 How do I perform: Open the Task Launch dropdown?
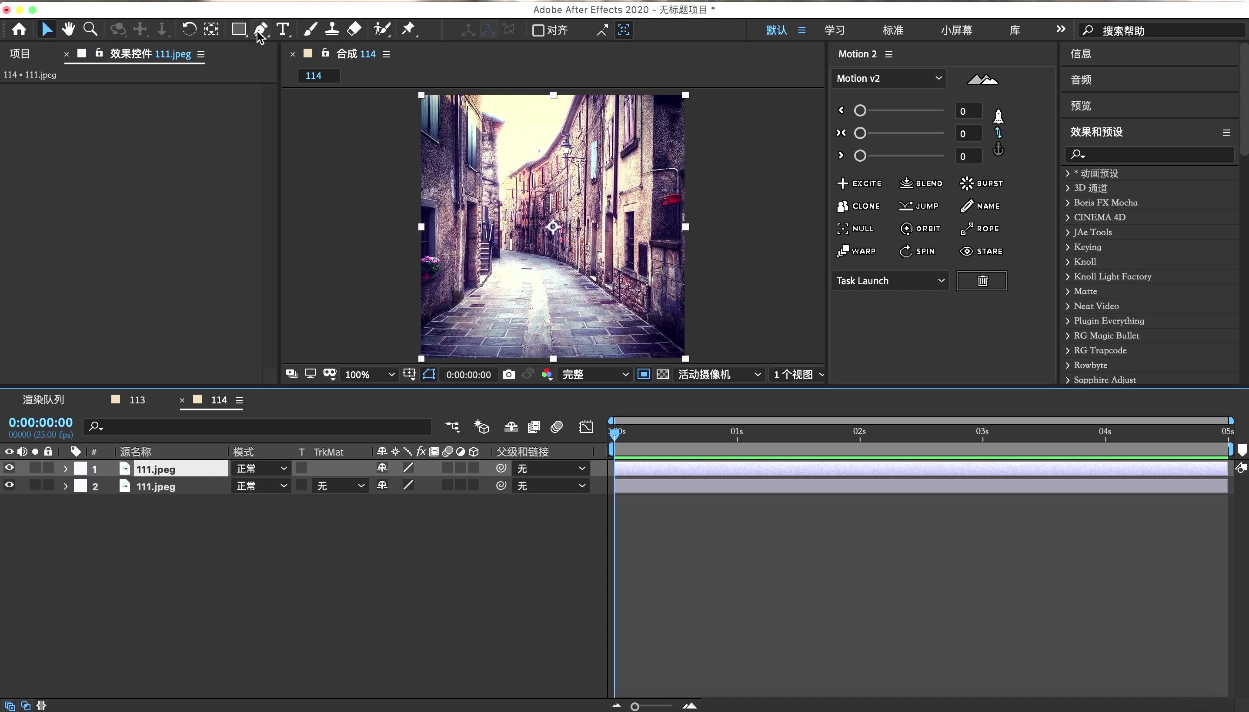(890, 281)
